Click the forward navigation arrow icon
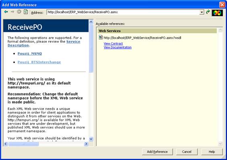The width and height of the screenshot is (227, 160). (12, 12)
